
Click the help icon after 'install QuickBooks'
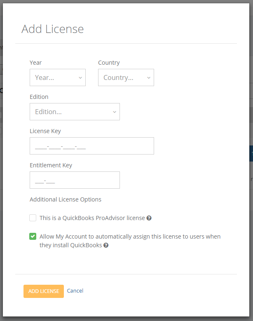click(106, 245)
